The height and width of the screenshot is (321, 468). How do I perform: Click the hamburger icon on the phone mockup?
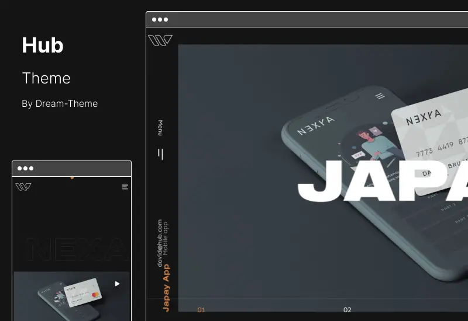[380, 96]
